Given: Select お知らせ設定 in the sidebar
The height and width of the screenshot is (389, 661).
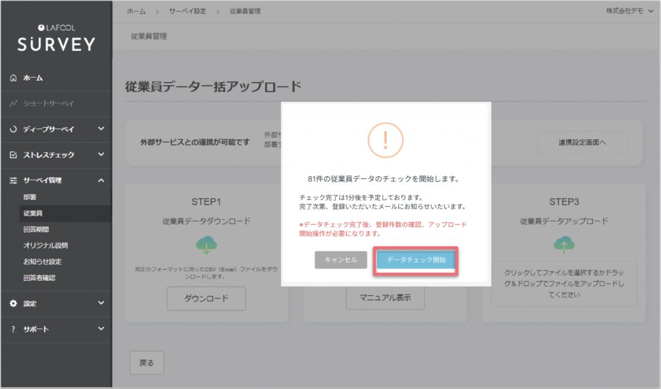Looking at the screenshot, I should (42, 261).
